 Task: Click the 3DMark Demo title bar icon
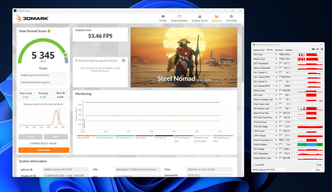(15, 11)
